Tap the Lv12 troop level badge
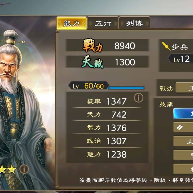This screenshot has width=193, height=193. (x=180, y=59)
